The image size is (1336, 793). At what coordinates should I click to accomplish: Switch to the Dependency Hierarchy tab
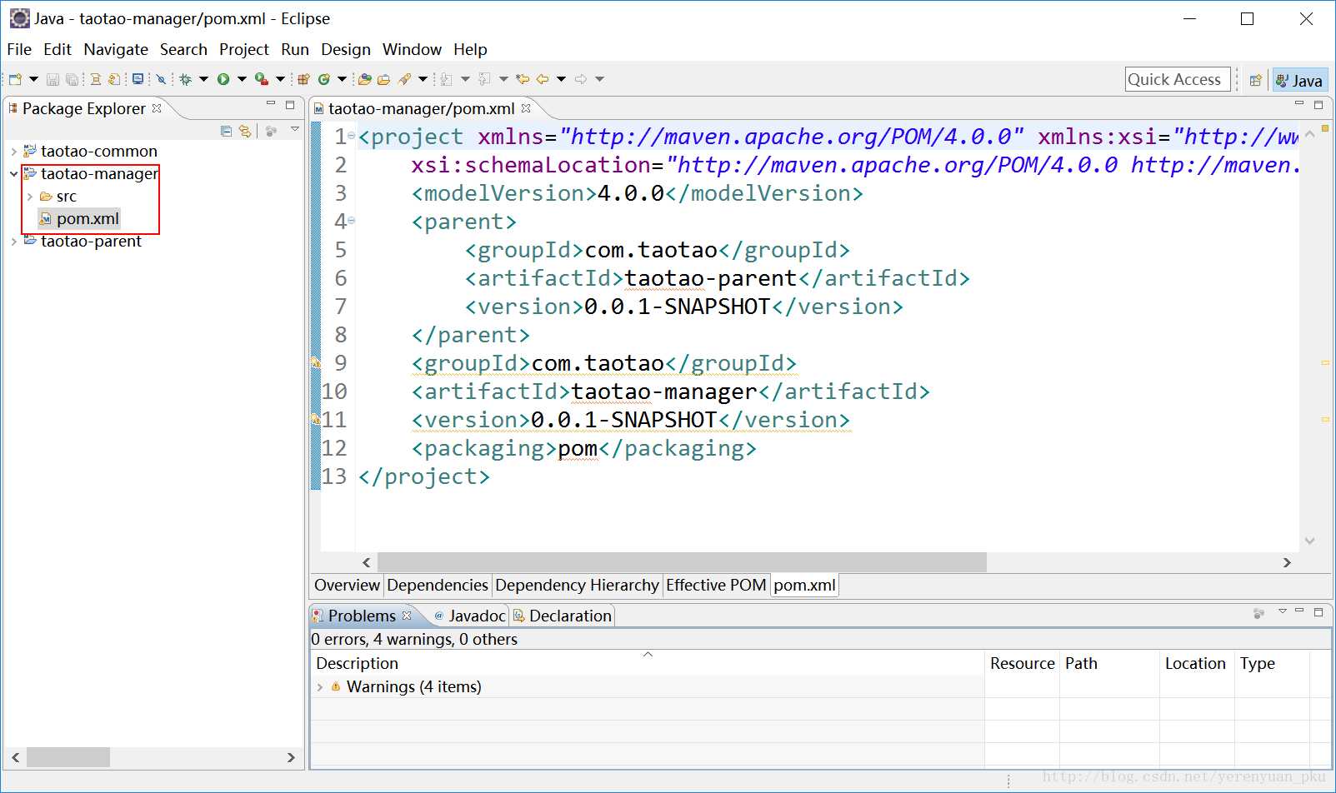coord(577,585)
